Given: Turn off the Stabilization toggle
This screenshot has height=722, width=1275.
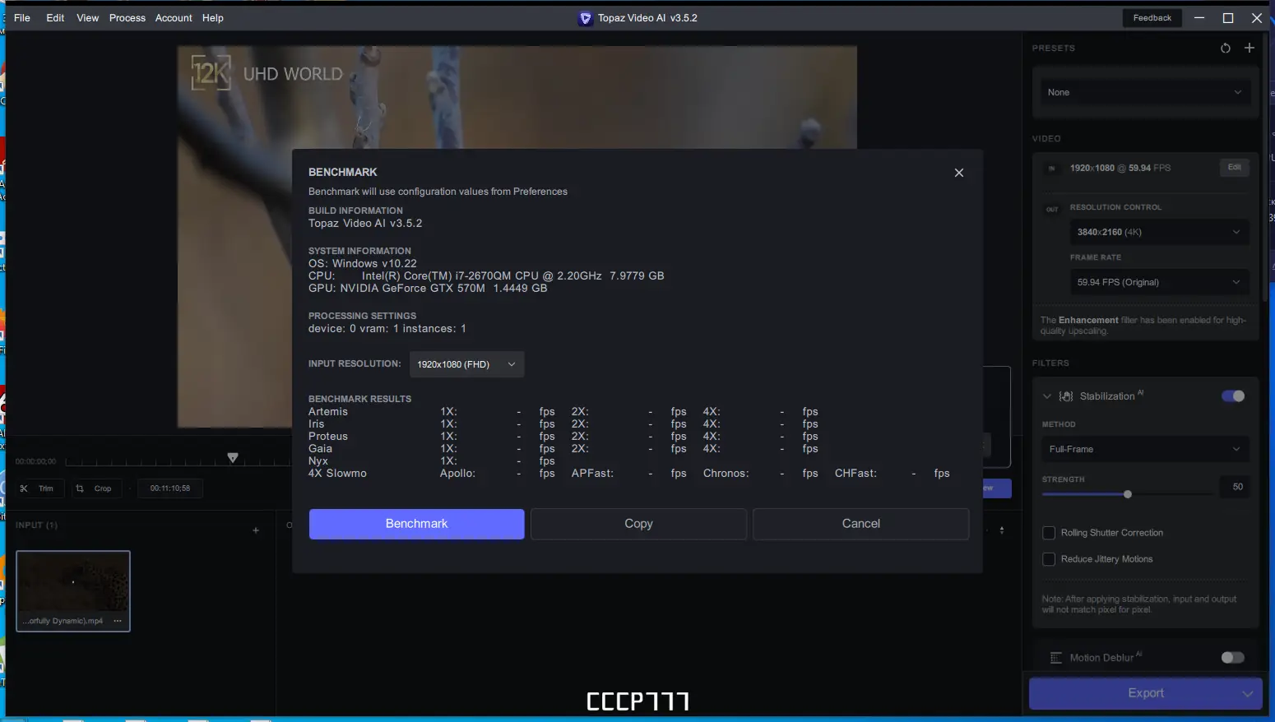Looking at the screenshot, I should tap(1233, 396).
